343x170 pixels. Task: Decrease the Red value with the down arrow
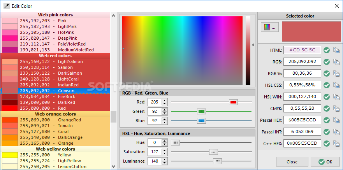point(164,103)
